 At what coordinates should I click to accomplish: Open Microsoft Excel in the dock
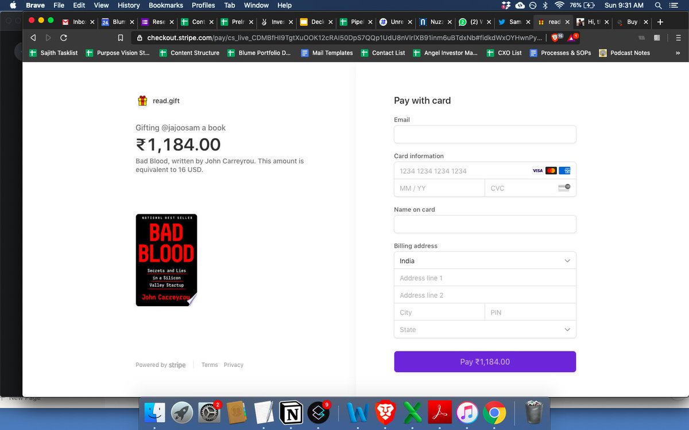pos(413,412)
